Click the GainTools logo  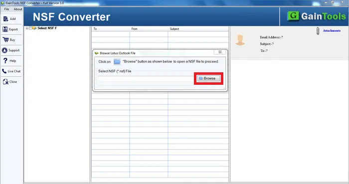point(316,16)
